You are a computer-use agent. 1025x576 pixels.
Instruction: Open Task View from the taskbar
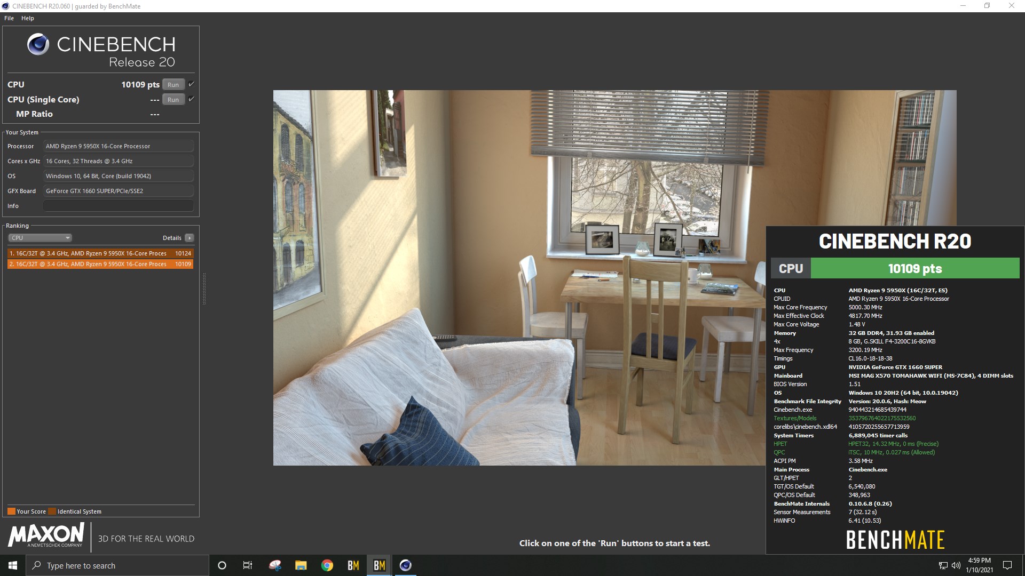click(248, 565)
